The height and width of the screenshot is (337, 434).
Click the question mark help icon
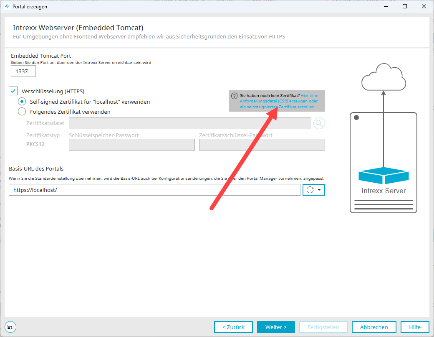[235, 96]
